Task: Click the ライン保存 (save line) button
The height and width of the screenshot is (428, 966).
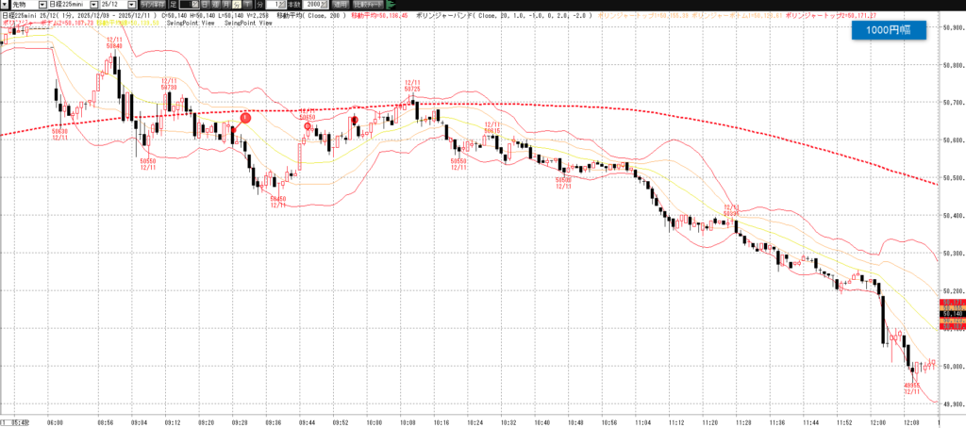Action: click(x=152, y=5)
